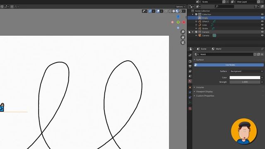Click the pan view hand gizmo
Screen dimensions: 265x149
pos(183,37)
